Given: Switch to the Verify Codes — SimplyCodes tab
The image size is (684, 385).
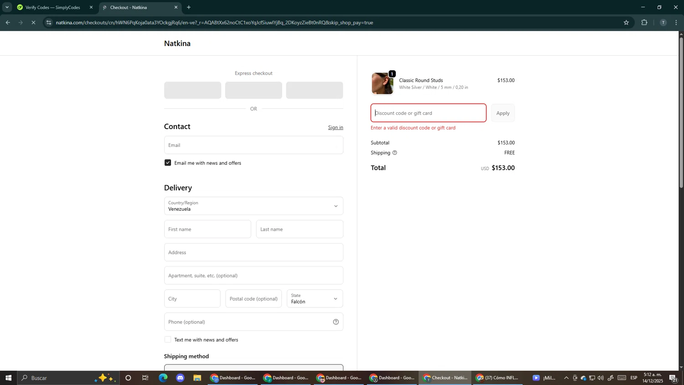Looking at the screenshot, I should (x=52, y=7).
